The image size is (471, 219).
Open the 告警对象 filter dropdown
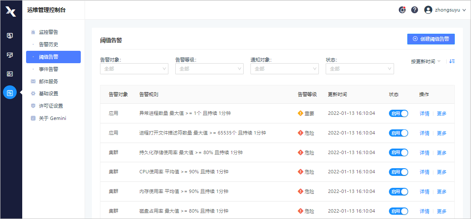coord(134,69)
